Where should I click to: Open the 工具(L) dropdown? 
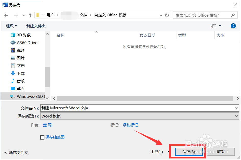[x=160, y=152]
